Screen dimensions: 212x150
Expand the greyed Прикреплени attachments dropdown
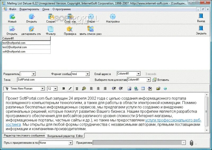(184, 143)
